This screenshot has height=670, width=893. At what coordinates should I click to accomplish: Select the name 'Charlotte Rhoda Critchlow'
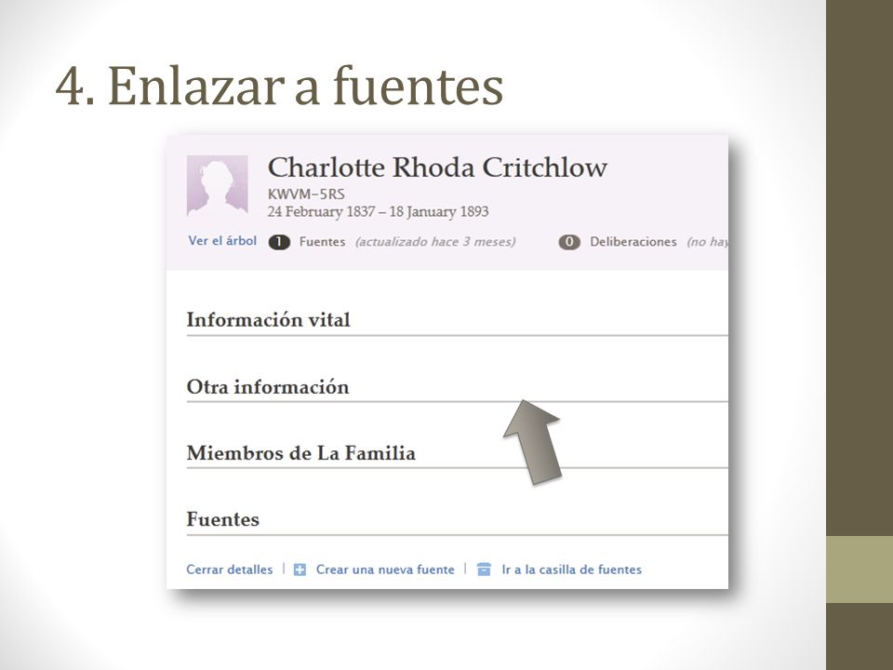pos(437,167)
